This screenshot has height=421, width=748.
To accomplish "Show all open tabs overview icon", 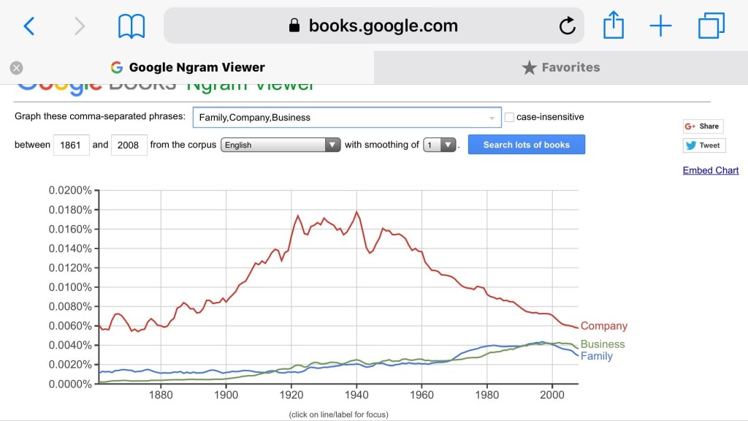I will pos(711,27).
